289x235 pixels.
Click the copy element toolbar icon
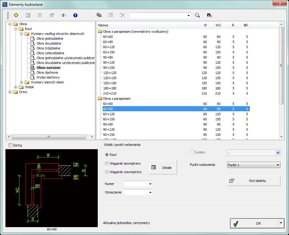99,15
